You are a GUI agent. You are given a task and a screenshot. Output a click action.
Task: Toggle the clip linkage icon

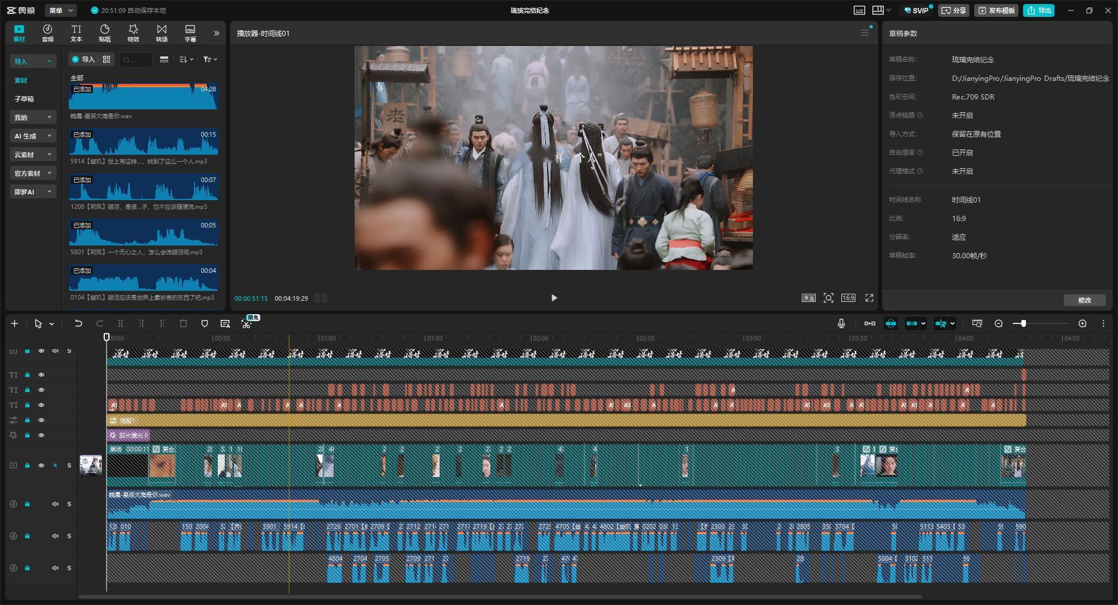[912, 323]
